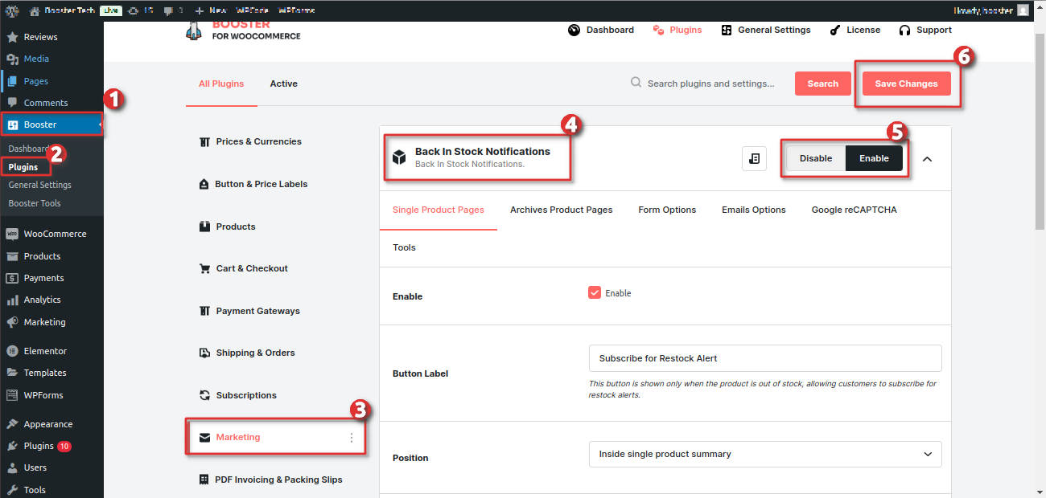Select the Emails Options tab

[x=754, y=210]
